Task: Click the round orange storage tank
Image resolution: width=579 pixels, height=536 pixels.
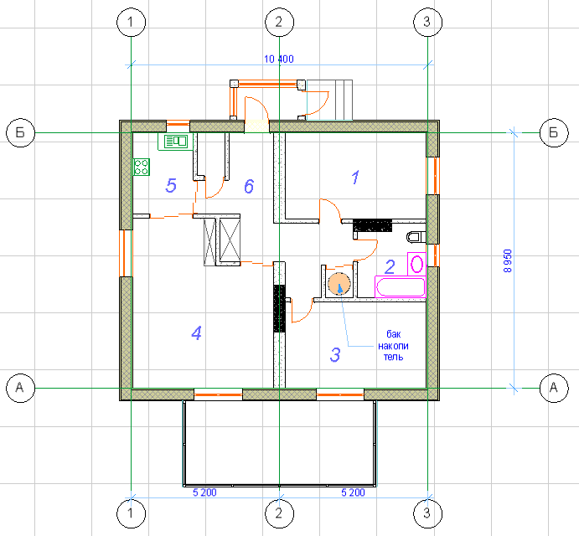Action: point(339,285)
